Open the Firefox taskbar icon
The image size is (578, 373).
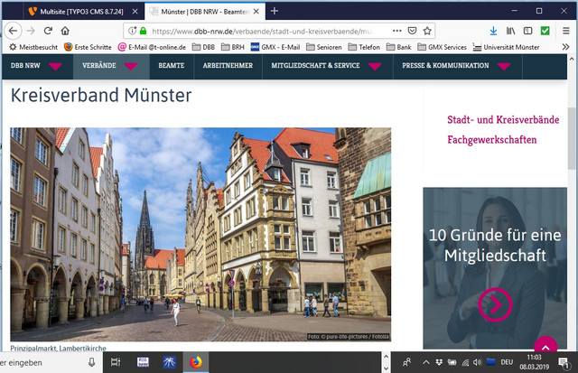196,363
